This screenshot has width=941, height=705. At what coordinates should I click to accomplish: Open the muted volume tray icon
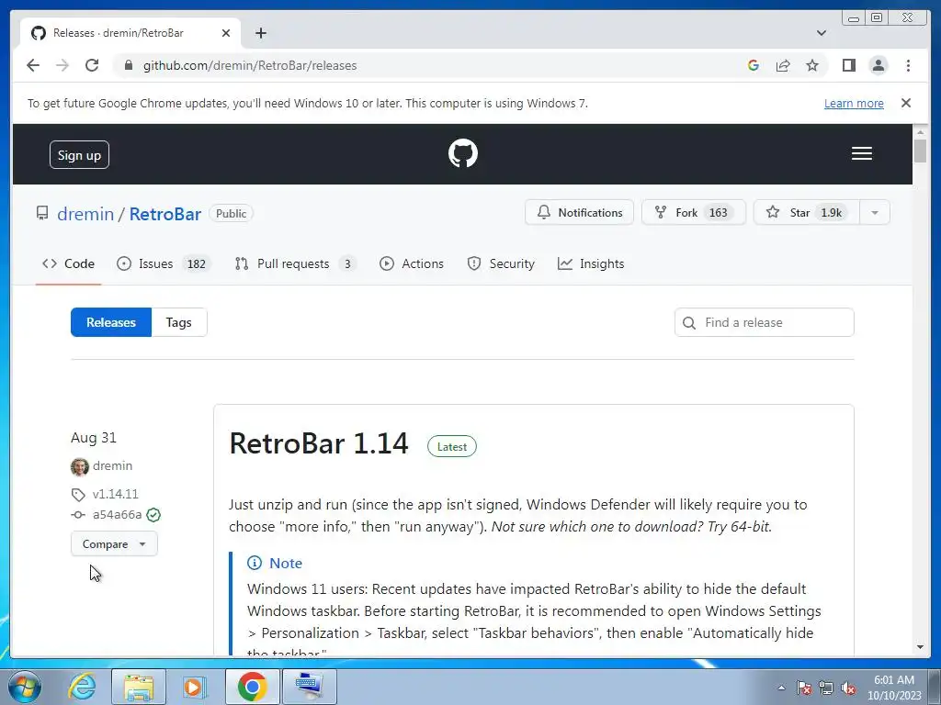tap(848, 688)
